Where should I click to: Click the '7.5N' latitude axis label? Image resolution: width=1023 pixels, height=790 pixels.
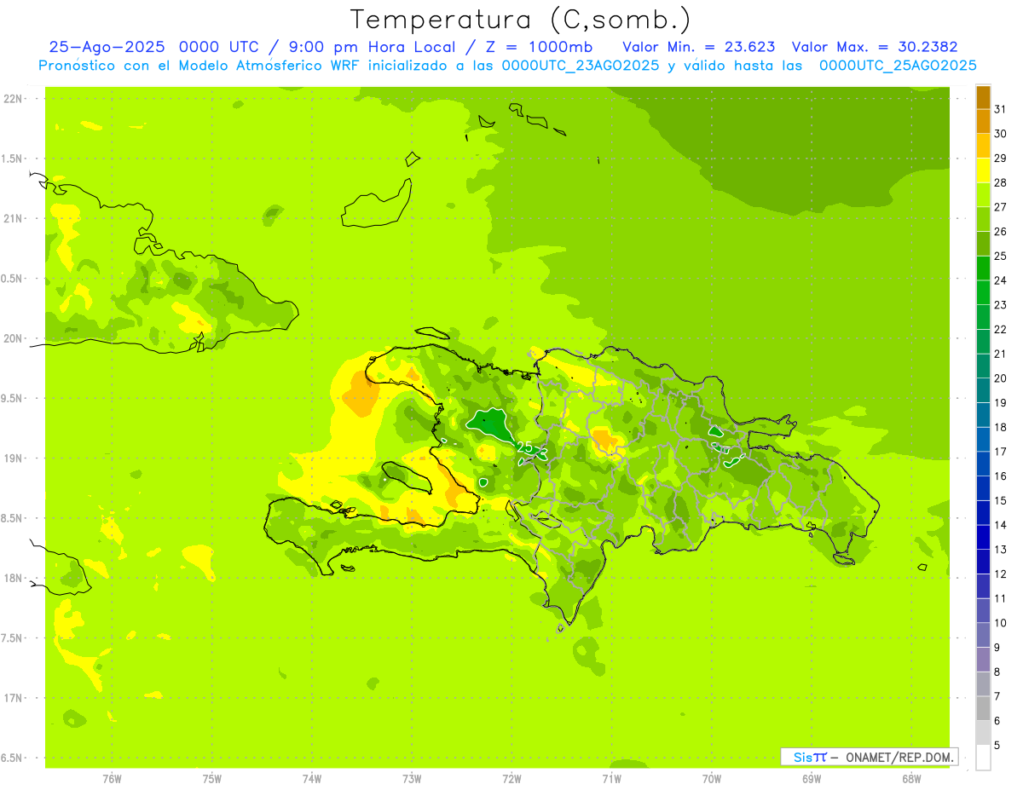[12, 638]
